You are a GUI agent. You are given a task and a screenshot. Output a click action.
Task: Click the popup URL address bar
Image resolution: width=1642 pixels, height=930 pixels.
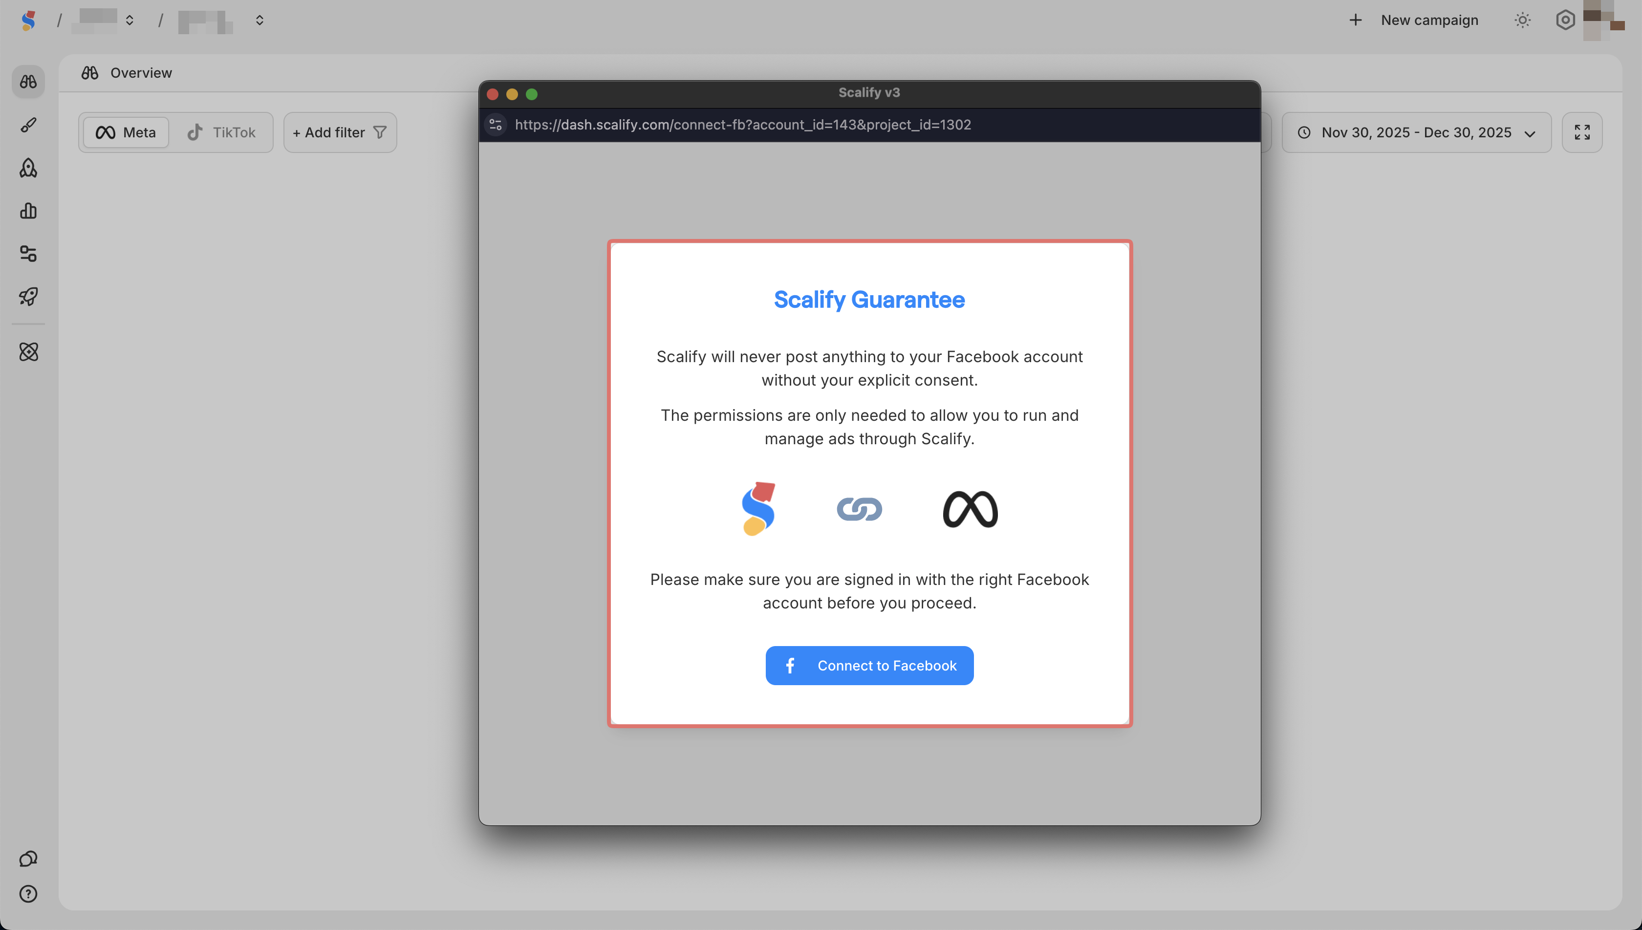pyautogui.click(x=743, y=125)
